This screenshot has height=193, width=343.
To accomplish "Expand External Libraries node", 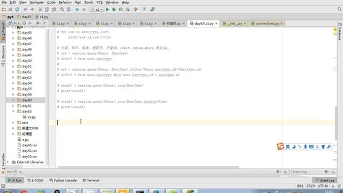I will (x=8, y=162).
